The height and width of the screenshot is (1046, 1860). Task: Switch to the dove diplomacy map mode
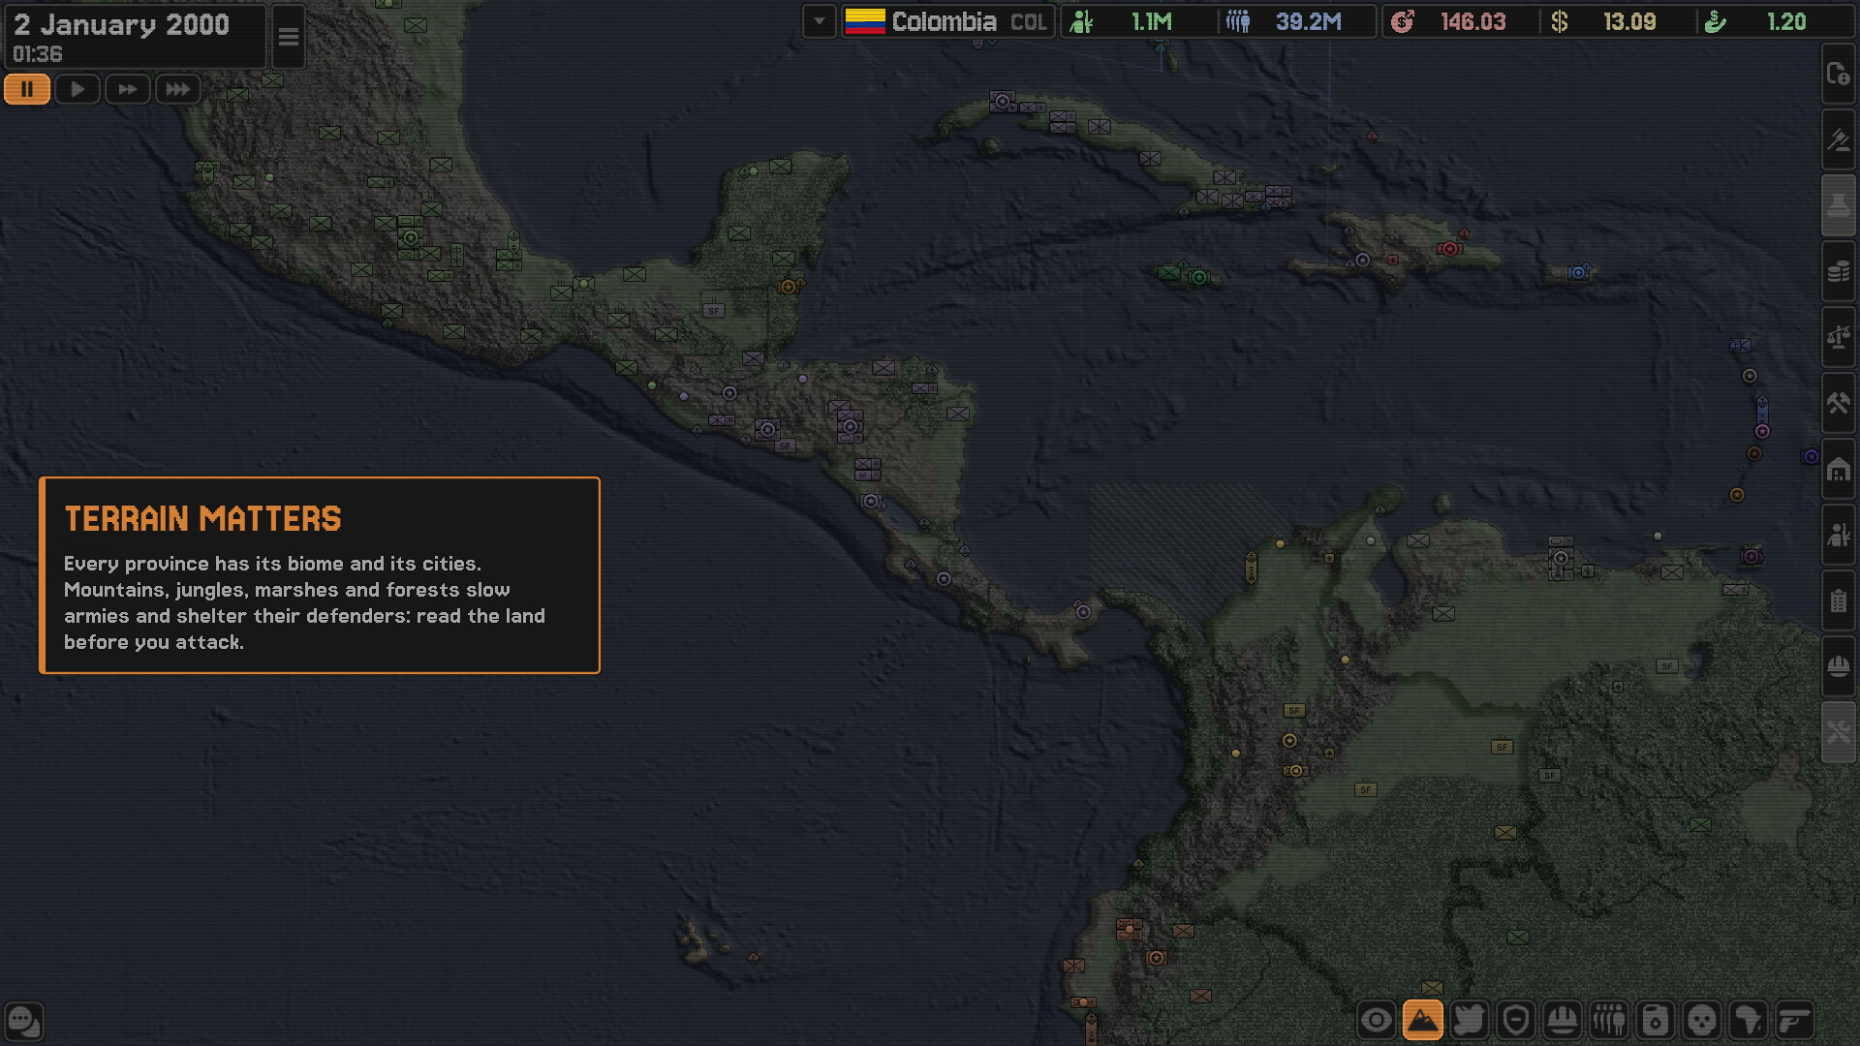point(1469,1020)
